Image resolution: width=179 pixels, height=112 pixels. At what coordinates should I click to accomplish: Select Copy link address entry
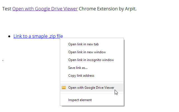81,76
